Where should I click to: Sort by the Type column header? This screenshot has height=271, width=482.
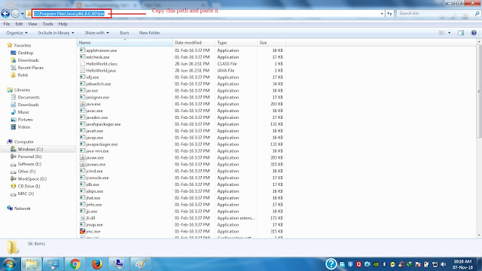click(236, 43)
